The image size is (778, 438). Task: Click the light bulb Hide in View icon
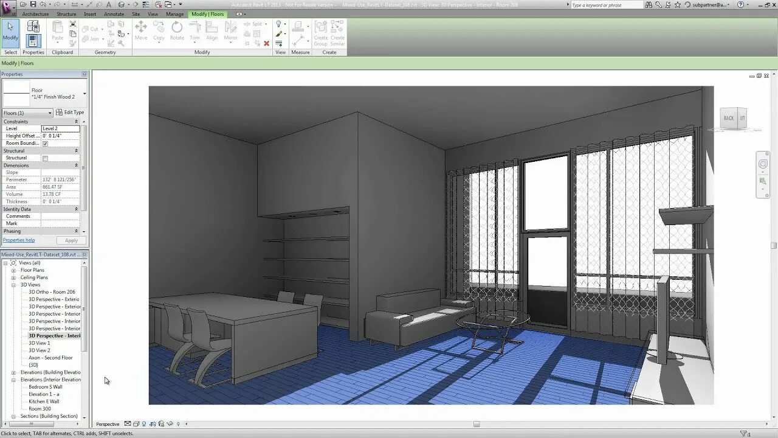(x=278, y=24)
